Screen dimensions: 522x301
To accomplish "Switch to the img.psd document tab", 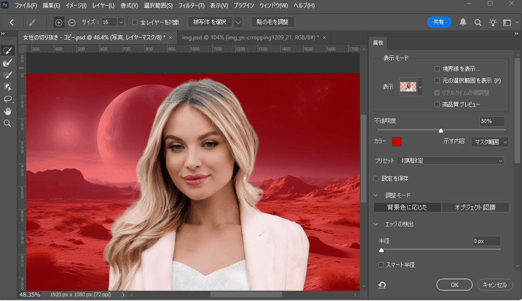I will click(x=251, y=38).
